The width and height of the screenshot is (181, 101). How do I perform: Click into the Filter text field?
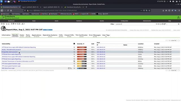point(135,24)
